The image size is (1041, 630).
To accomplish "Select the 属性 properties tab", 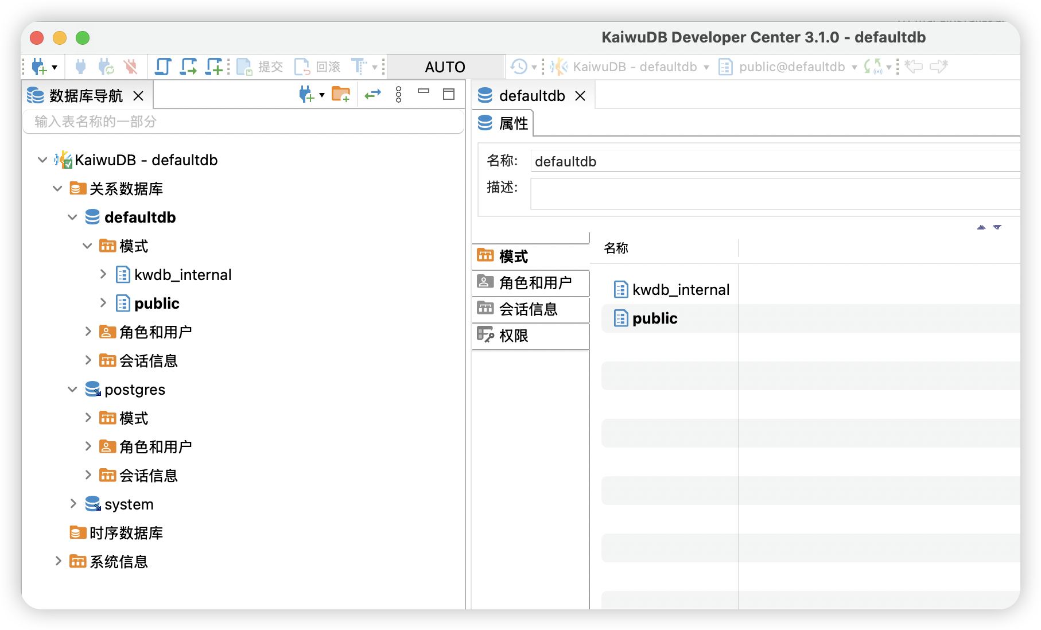I will coord(503,123).
